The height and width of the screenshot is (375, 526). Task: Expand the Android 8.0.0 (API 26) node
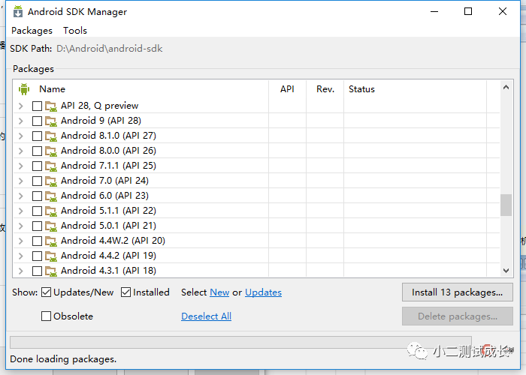point(21,151)
